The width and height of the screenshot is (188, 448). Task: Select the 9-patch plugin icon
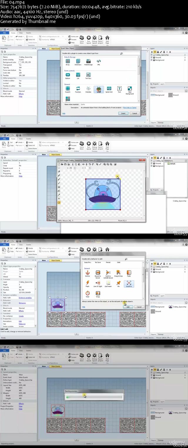click(x=68, y=89)
